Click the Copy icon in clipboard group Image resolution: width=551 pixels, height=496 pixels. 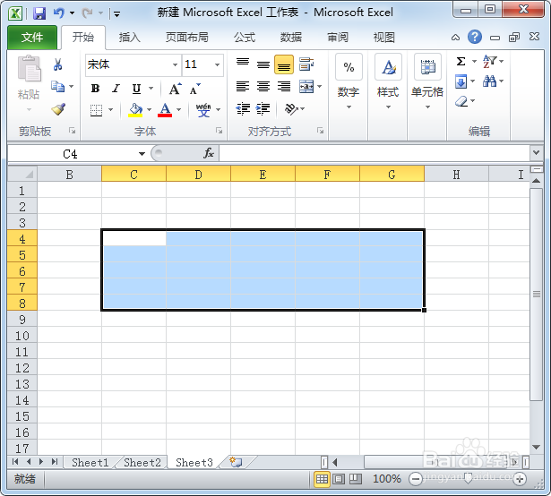[x=57, y=87]
